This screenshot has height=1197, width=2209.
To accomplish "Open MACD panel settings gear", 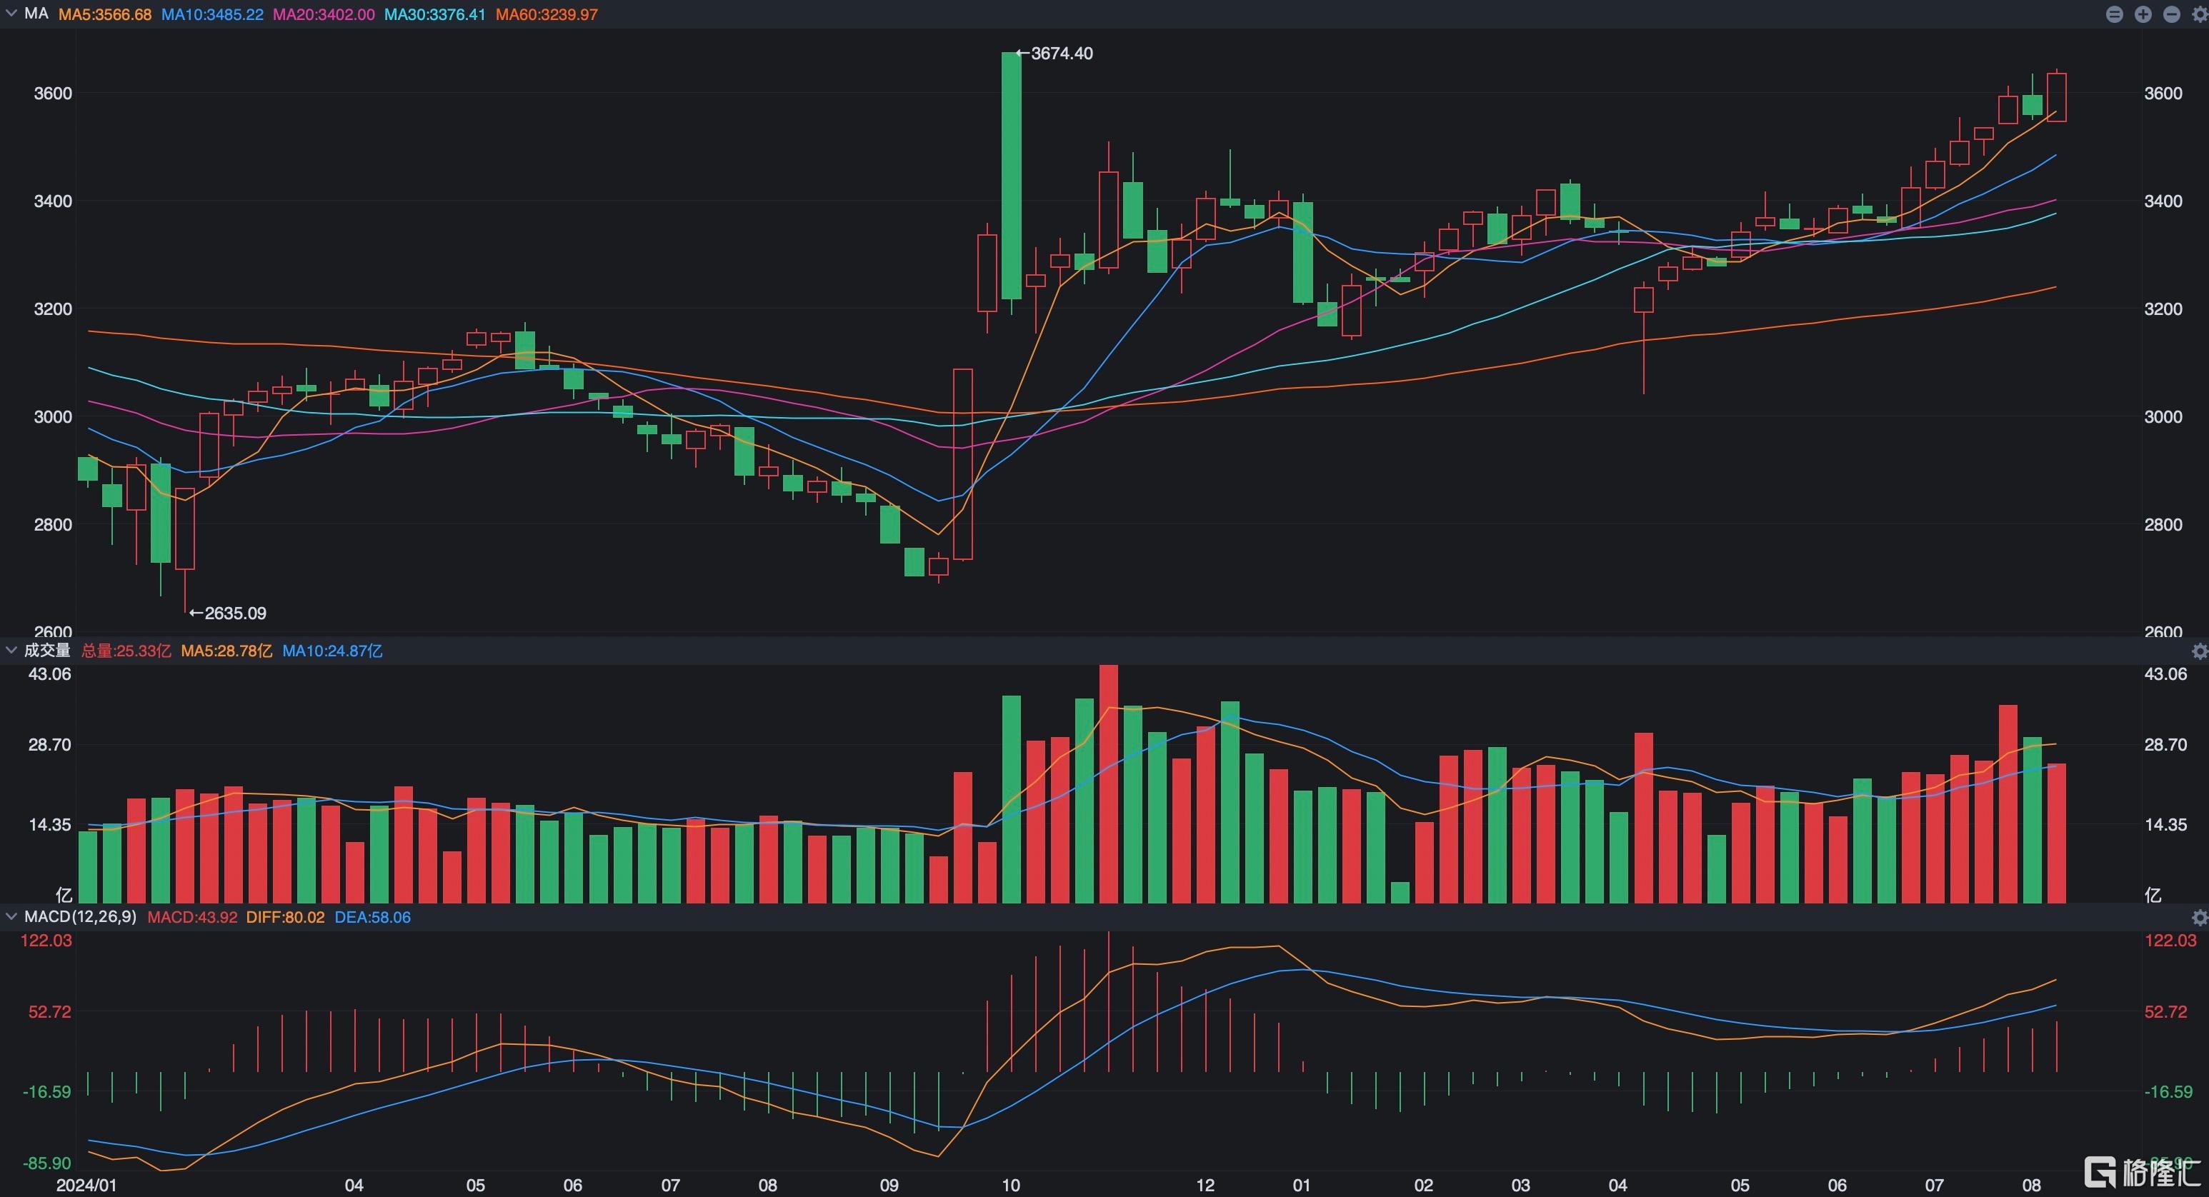I will tap(2199, 918).
